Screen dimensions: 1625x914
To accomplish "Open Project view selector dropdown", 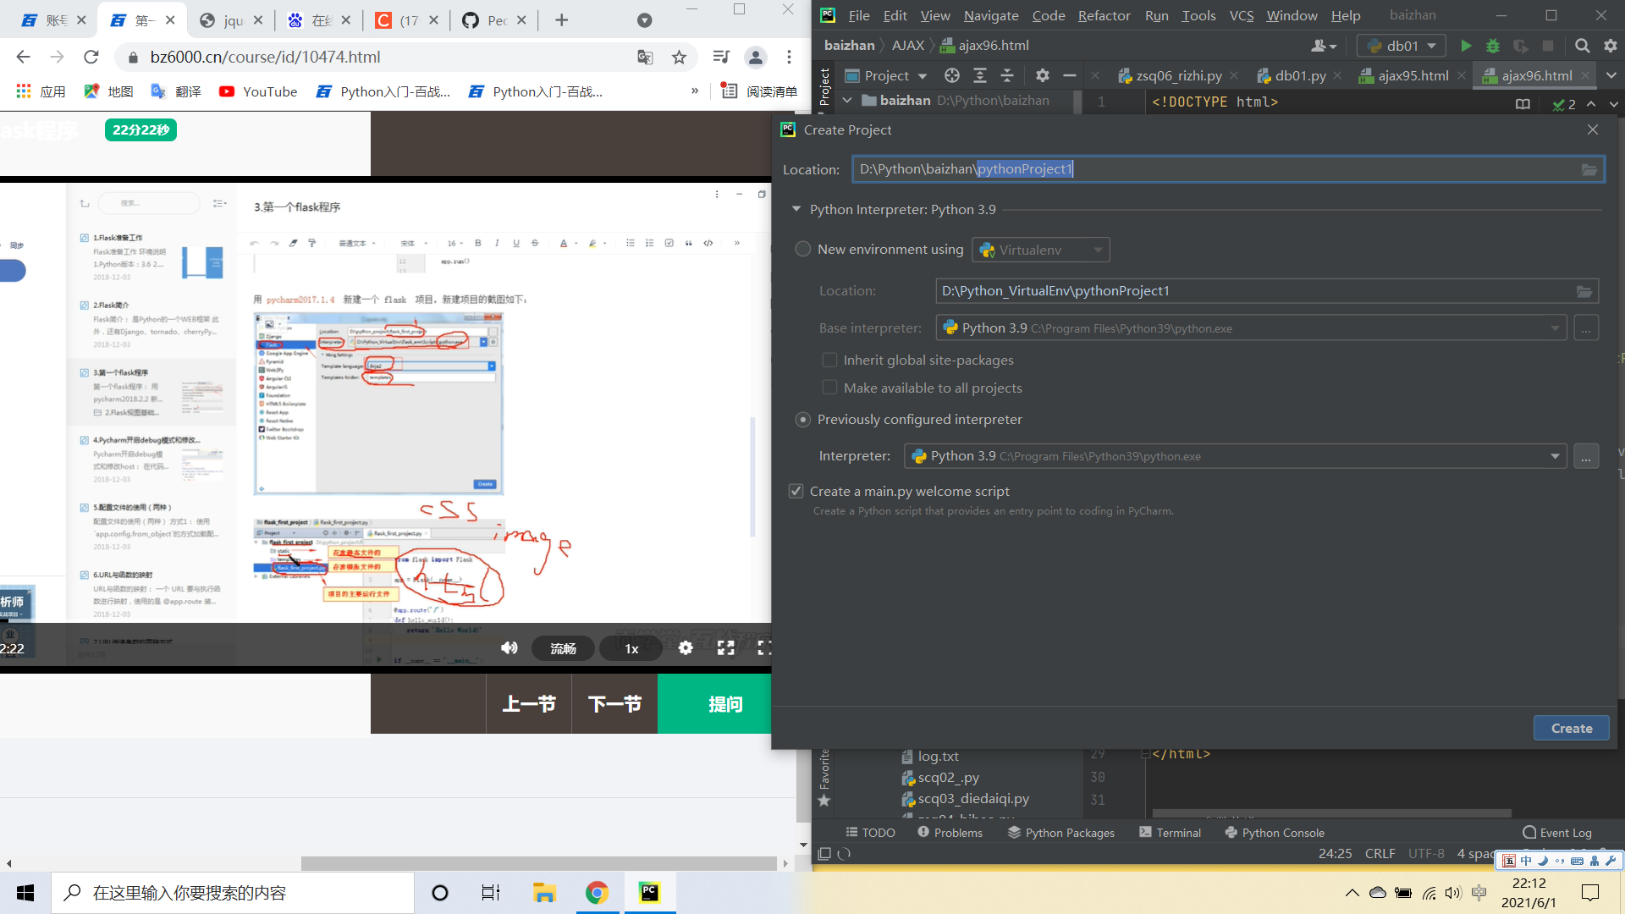I will click(886, 76).
